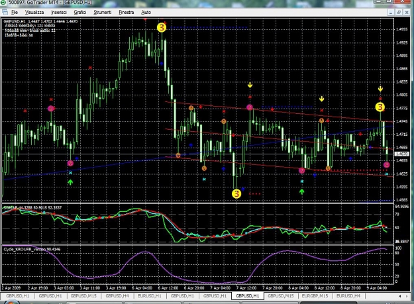Click time axis label 9 Apr 04:00

tap(377, 288)
